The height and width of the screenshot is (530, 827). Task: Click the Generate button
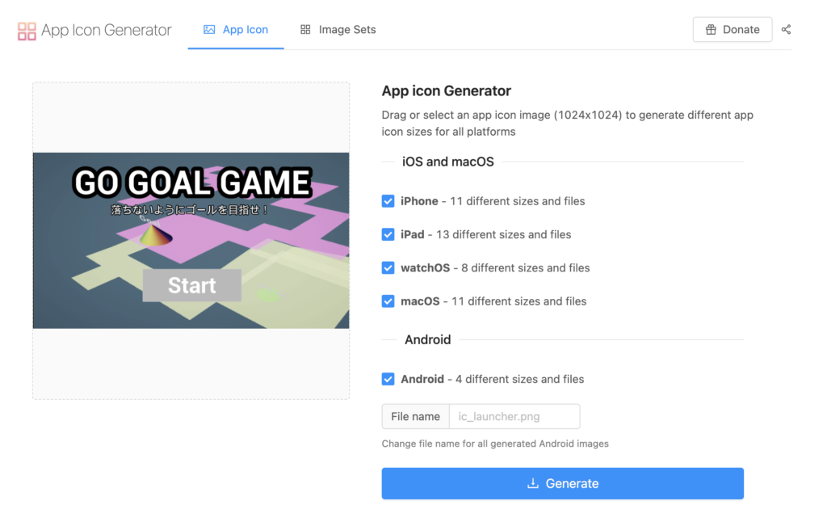pyautogui.click(x=563, y=484)
